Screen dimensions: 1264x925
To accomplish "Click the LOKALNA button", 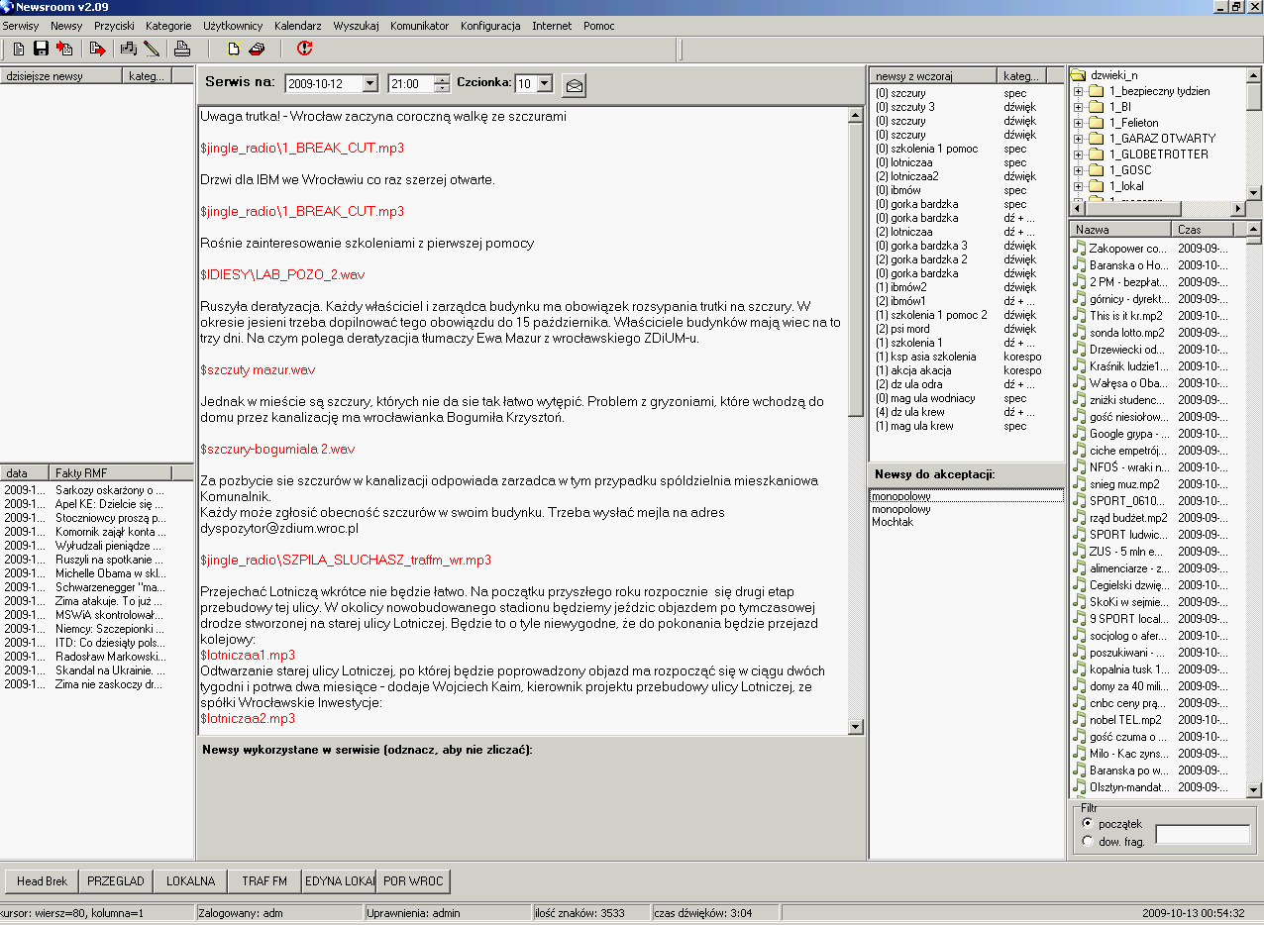I will (x=190, y=880).
